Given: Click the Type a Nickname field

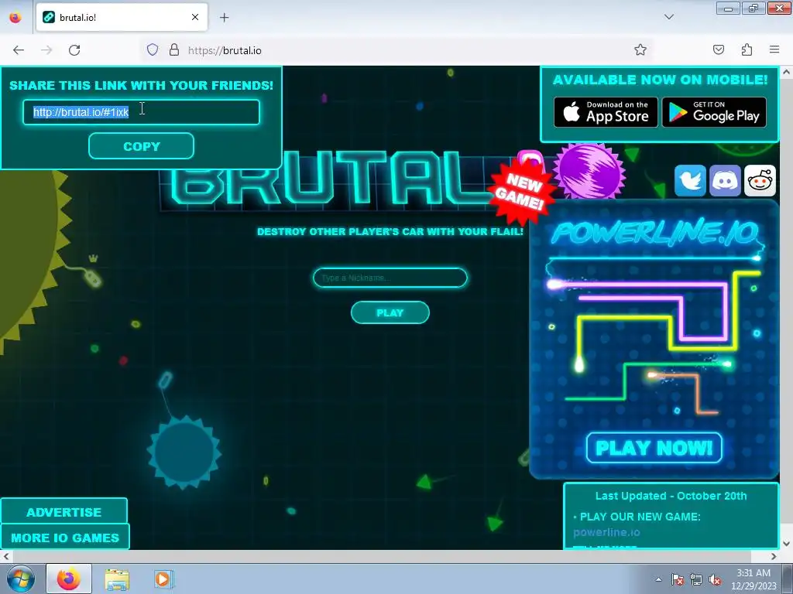Looking at the screenshot, I should coord(390,278).
